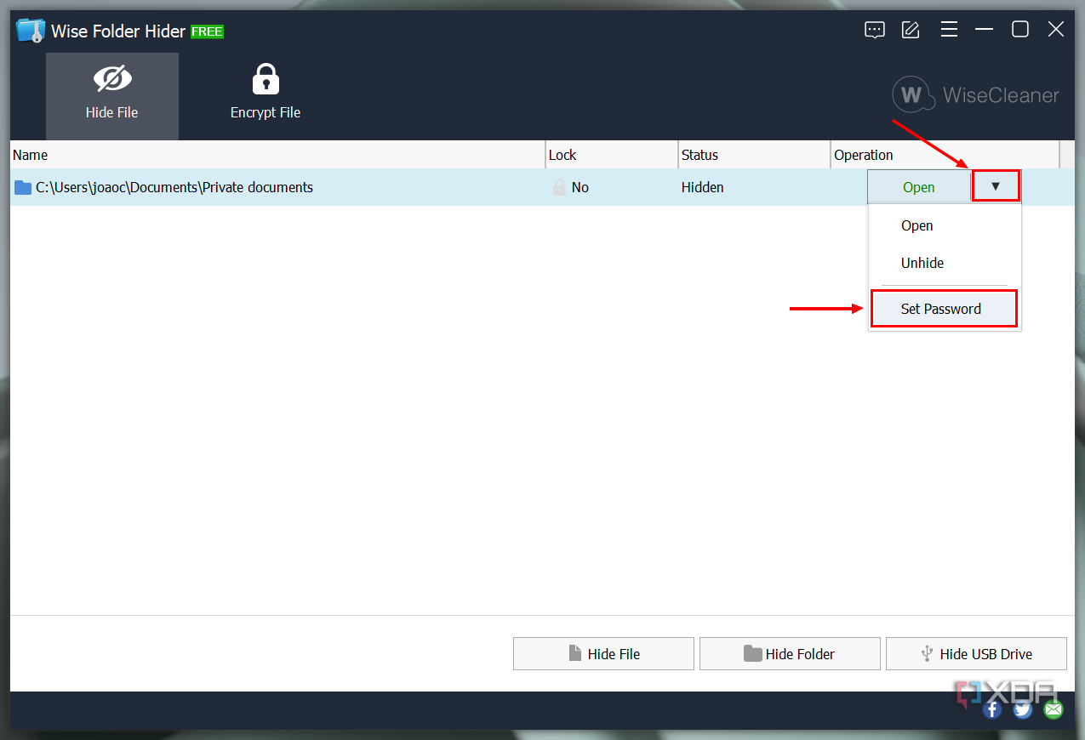Click the folder icon beside Private documents
Image resolution: width=1085 pixels, height=740 pixels.
click(22, 187)
